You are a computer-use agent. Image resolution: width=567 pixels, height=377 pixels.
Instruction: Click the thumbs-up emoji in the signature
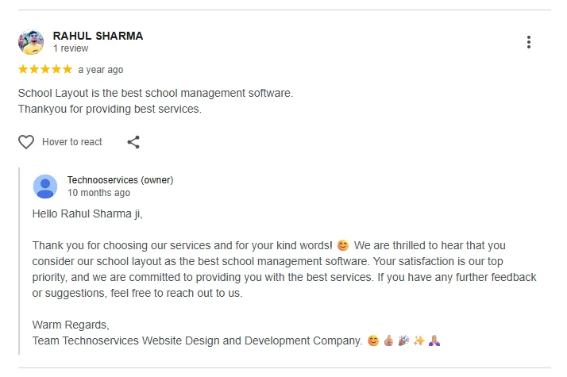(x=388, y=340)
